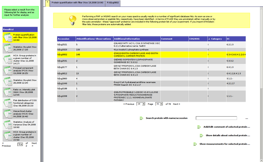Click the Q9U402 FATTY ACYL COA SYNTHETASE cell
263x162 pixels.
[137, 45]
